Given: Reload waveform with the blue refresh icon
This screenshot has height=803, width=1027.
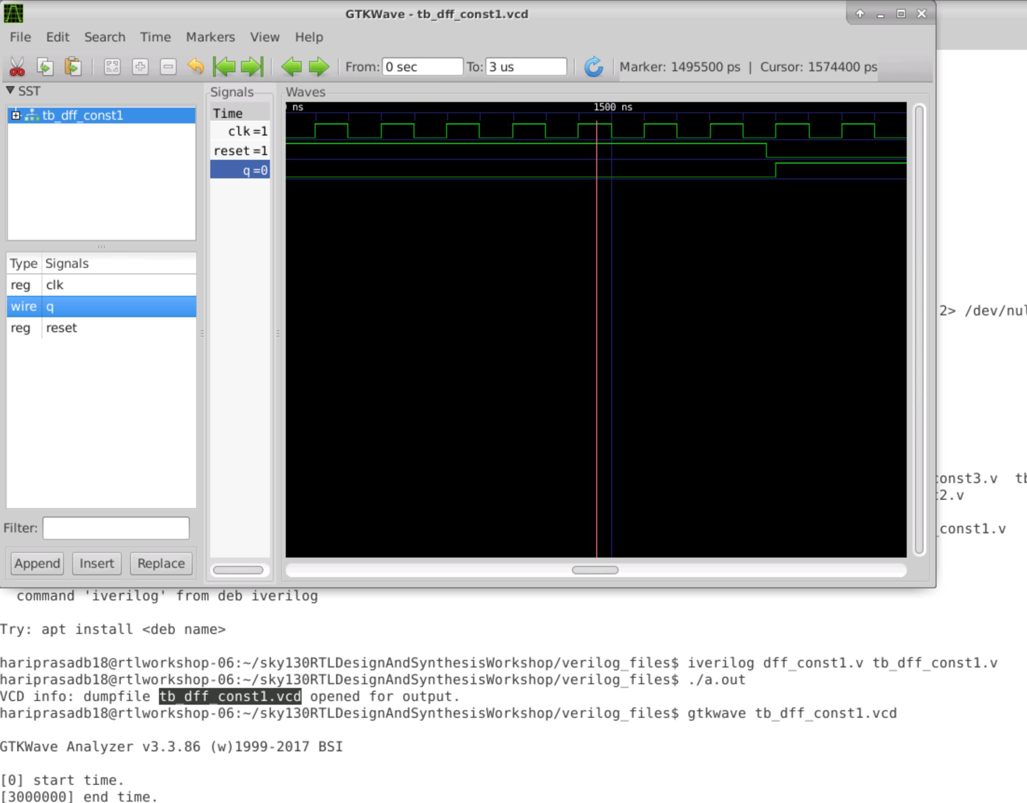Looking at the screenshot, I should coord(594,67).
